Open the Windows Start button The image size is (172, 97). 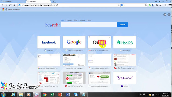coord(3,95)
